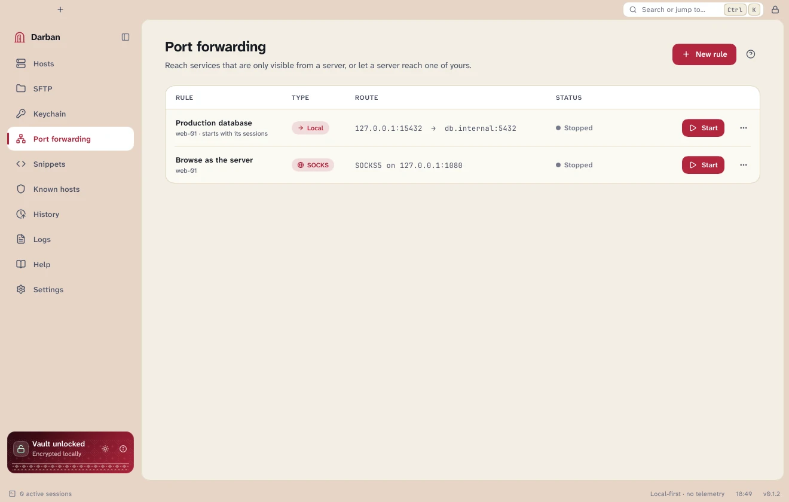
Task: Open the help question-mark icon beside New rule
Action: (x=751, y=54)
